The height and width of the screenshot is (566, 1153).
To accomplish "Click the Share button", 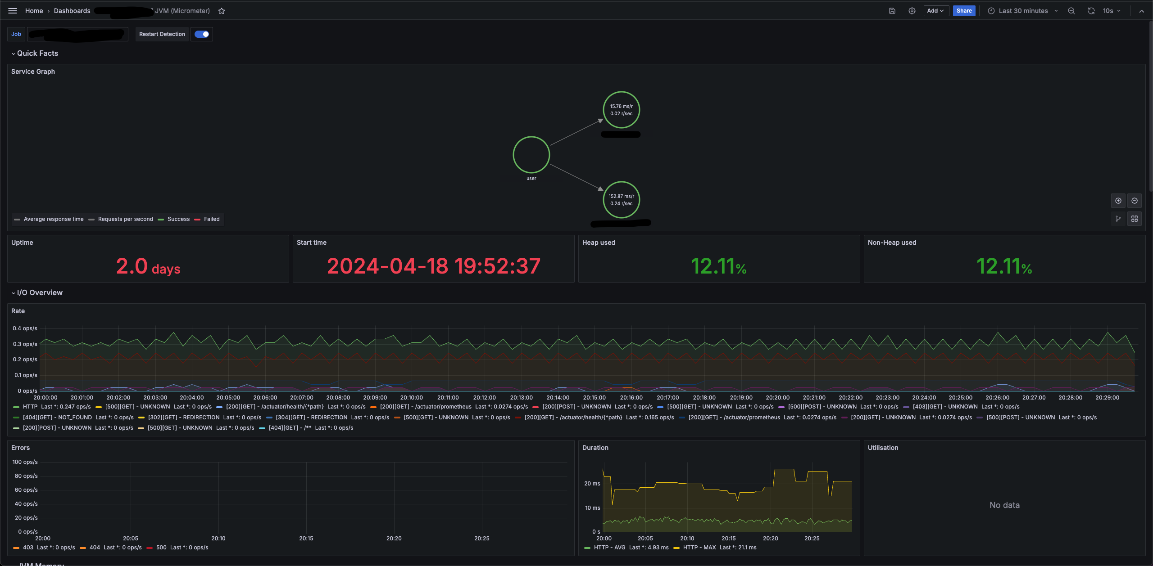I will tap(964, 11).
